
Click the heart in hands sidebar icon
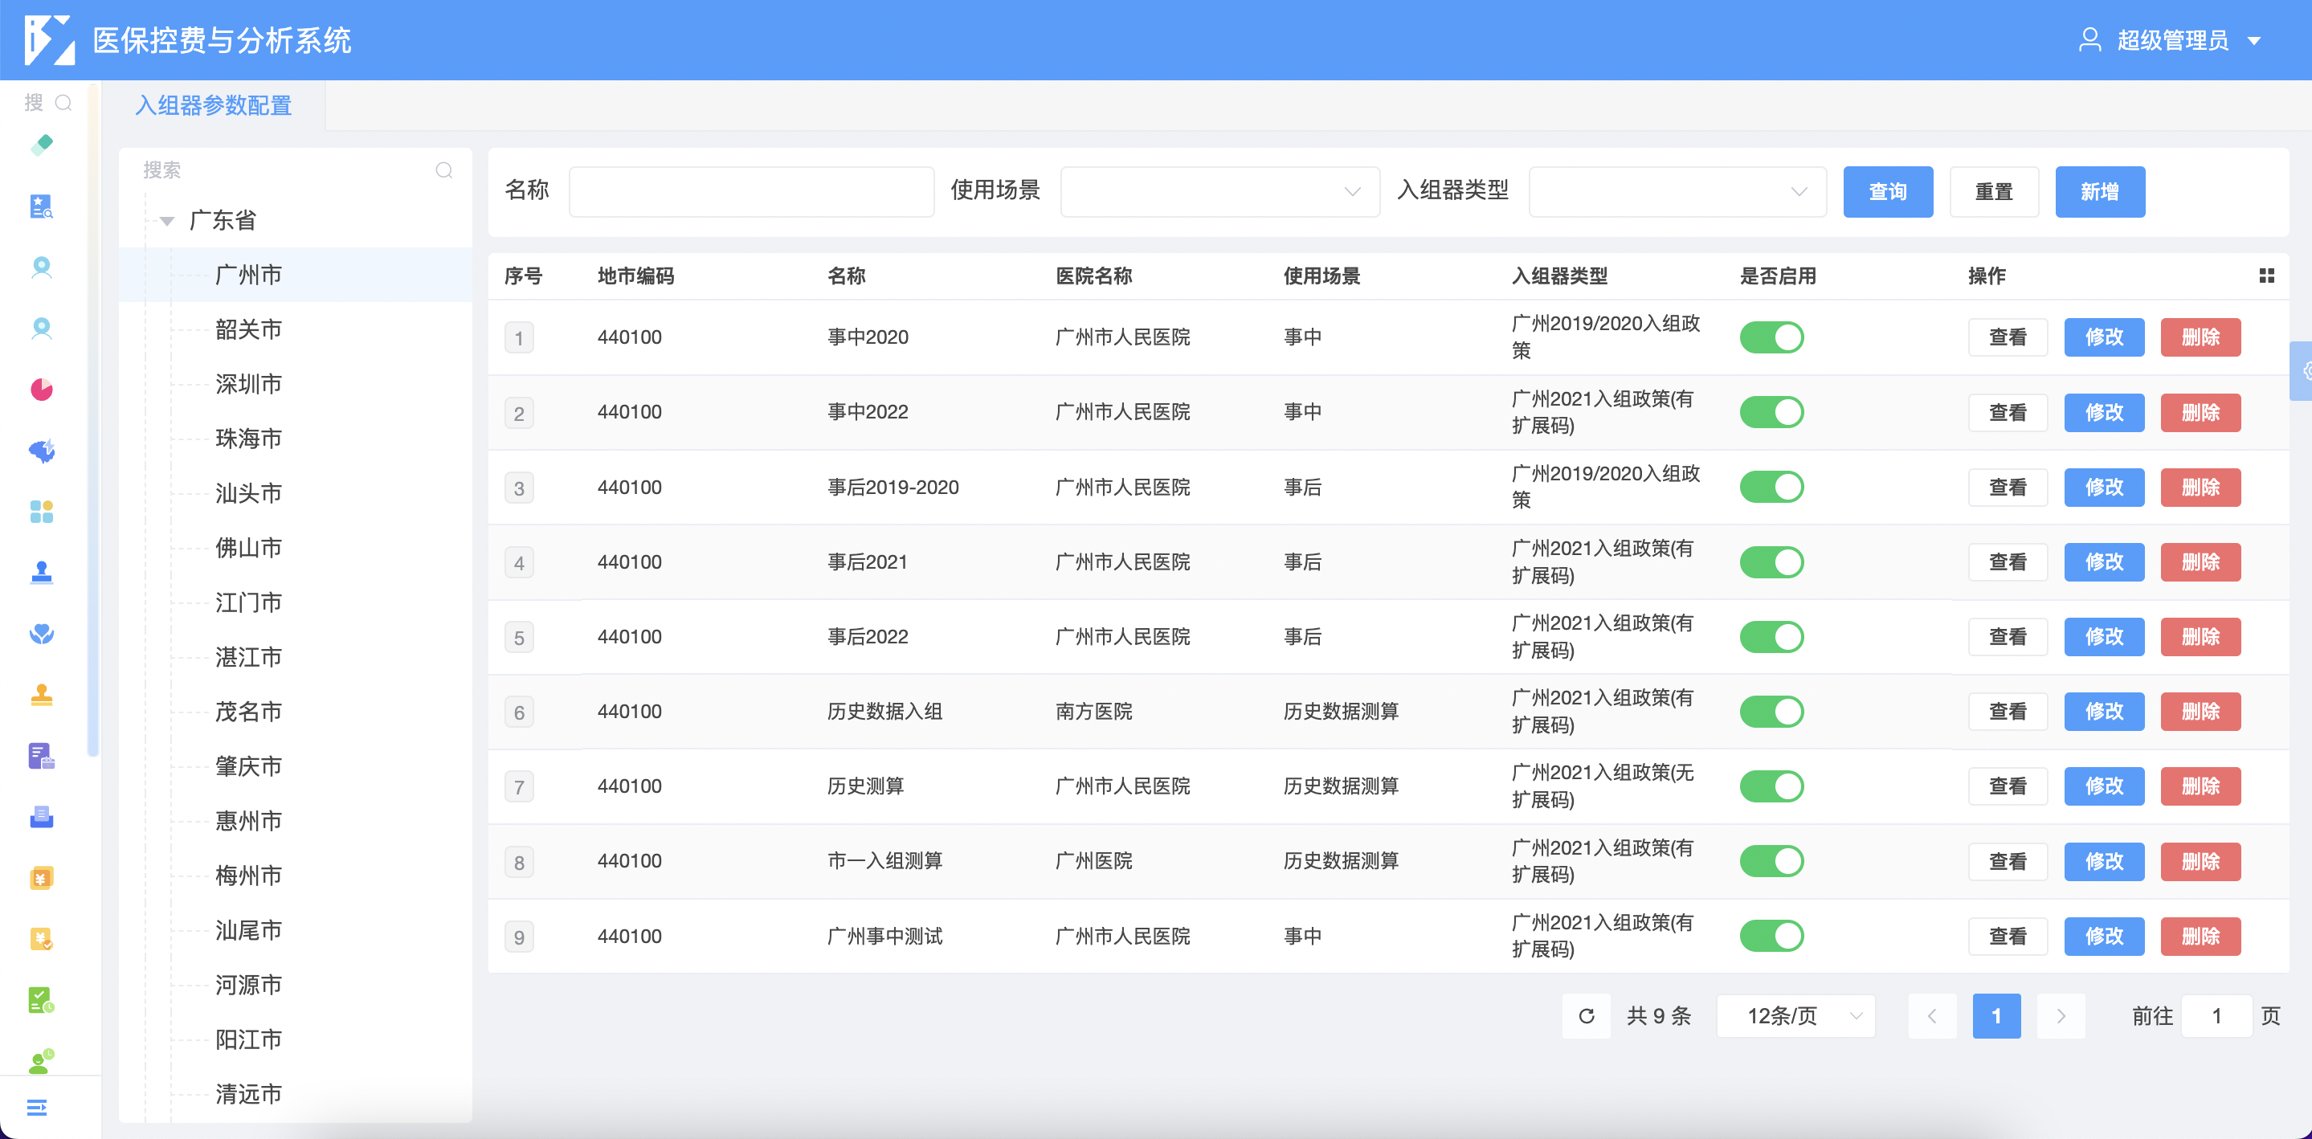pyautogui.click(x=41, y=633)
